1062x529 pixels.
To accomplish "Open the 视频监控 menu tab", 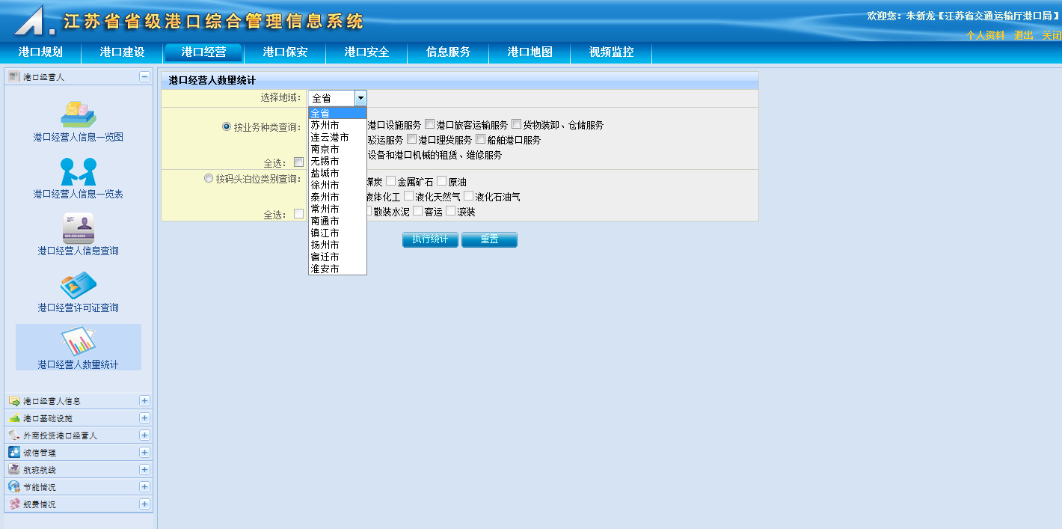I will click(x=611, y=52).
